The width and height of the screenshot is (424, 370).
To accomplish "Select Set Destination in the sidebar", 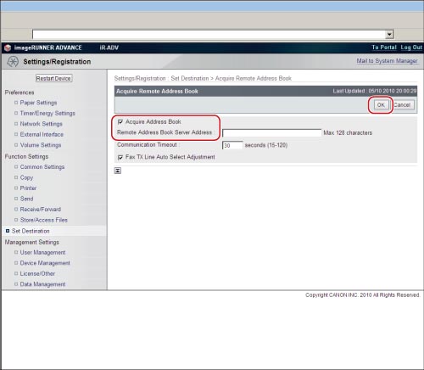I will pyautogui.click(x=31, y=231).
